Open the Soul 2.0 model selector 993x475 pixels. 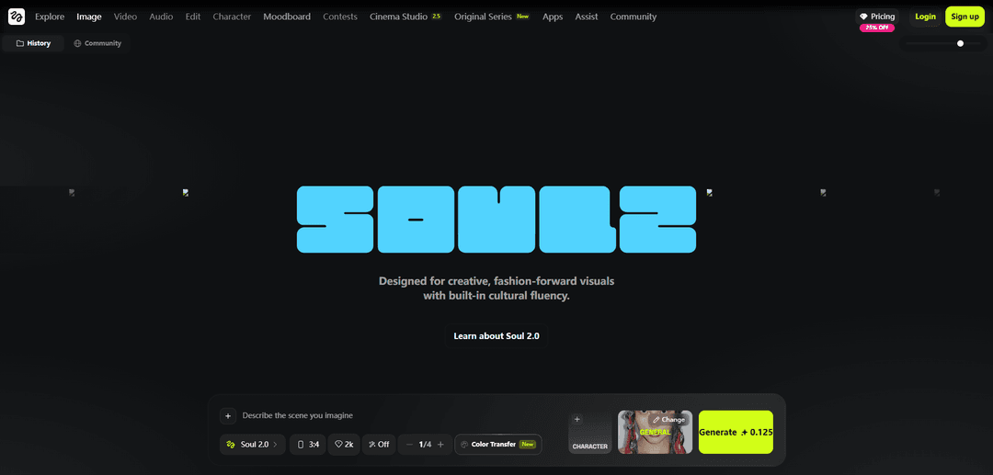253,445
